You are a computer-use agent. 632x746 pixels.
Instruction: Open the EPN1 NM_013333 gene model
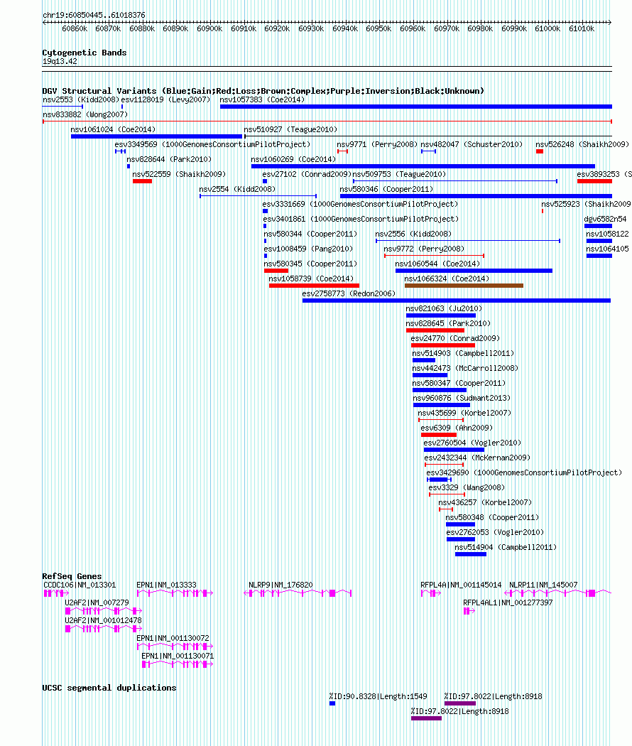[175, 593]
